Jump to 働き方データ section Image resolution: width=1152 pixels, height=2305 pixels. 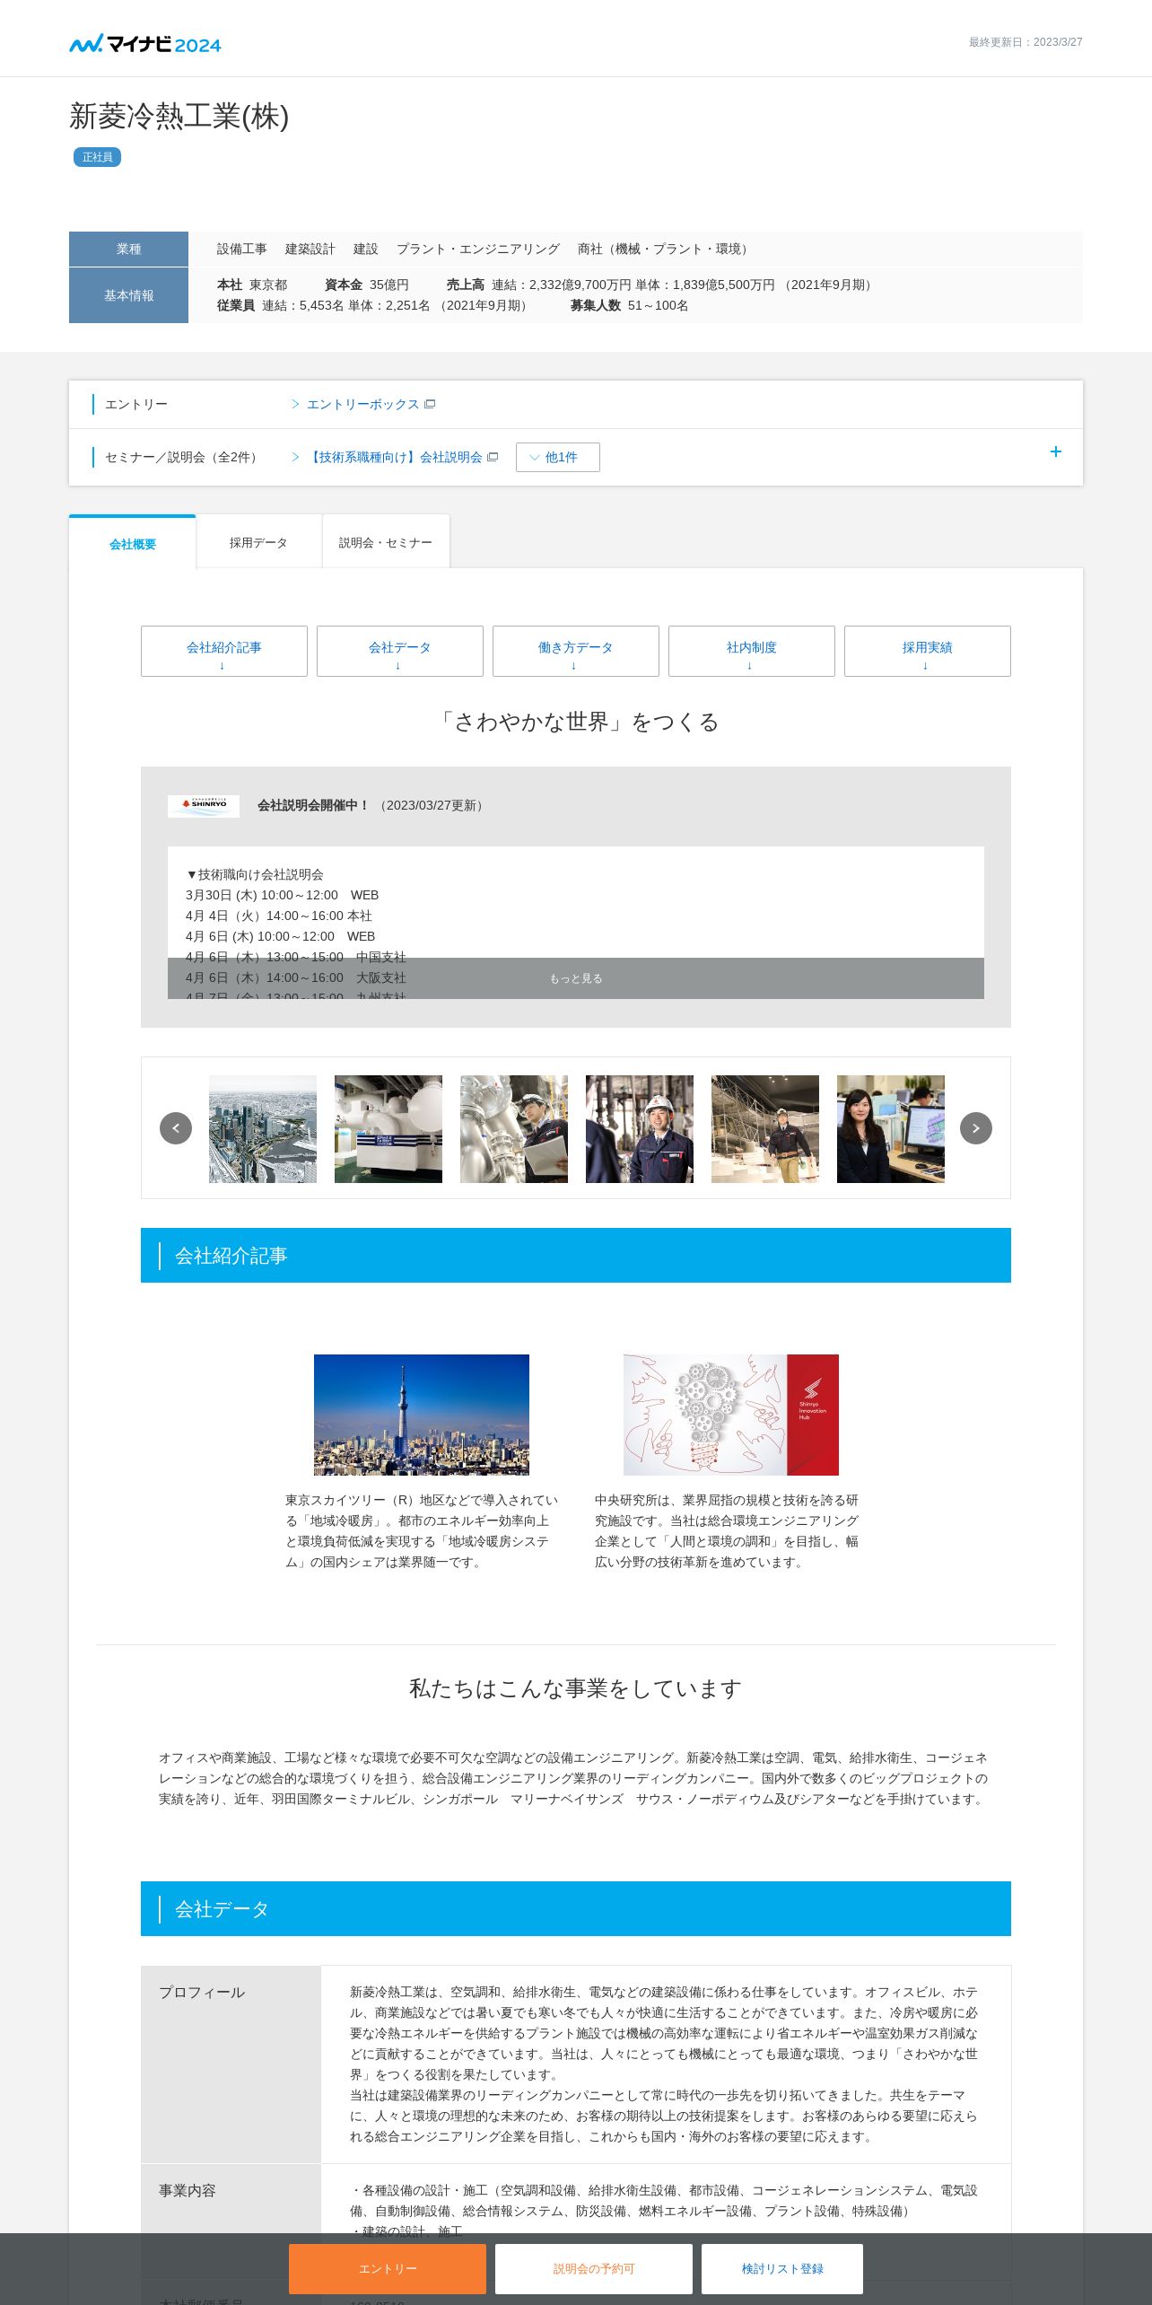576,651
